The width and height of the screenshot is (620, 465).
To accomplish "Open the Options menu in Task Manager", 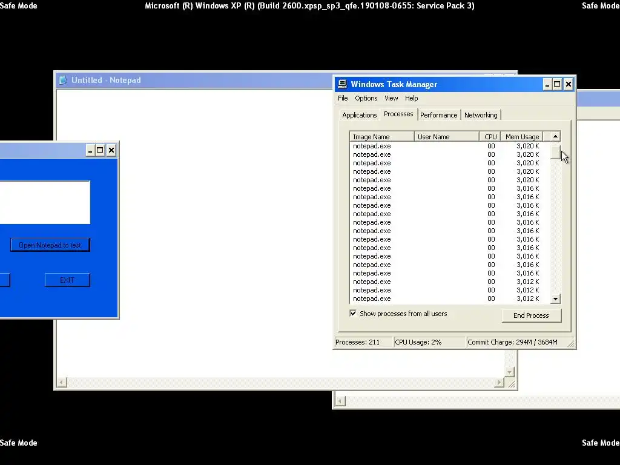I will [x=366, y=98].
